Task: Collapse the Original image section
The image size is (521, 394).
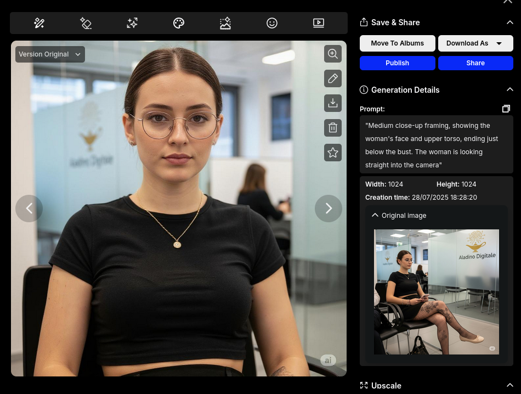Action: (x=375, y=216)
